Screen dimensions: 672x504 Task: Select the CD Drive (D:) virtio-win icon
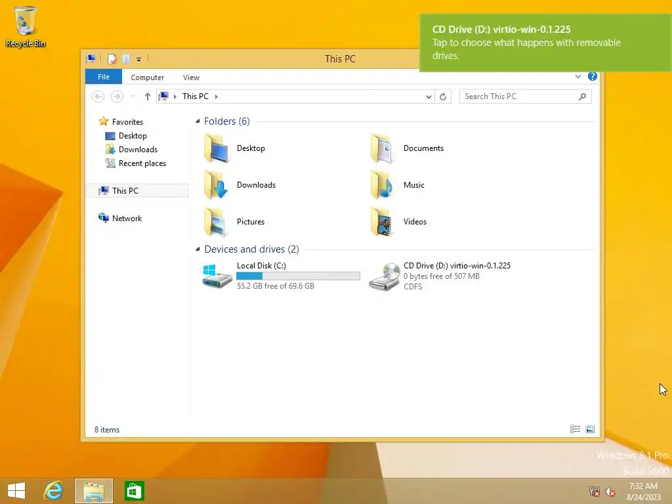pyautogui.click(x=384, y=277)
